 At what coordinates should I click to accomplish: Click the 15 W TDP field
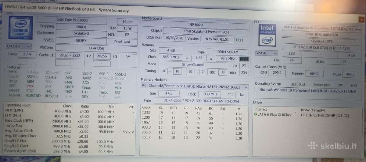pyautogui.click(x=127, y=28)
